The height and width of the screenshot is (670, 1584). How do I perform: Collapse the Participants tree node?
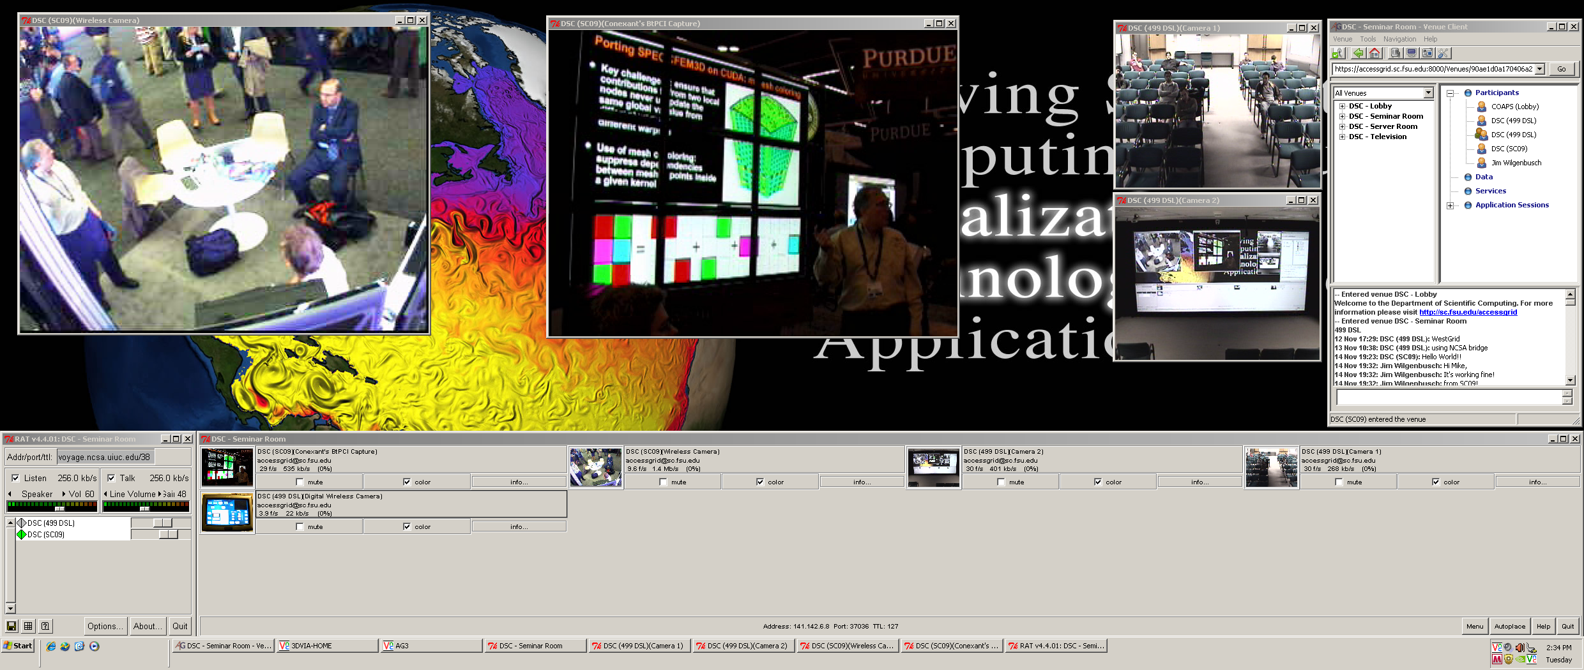point(1450,93)
